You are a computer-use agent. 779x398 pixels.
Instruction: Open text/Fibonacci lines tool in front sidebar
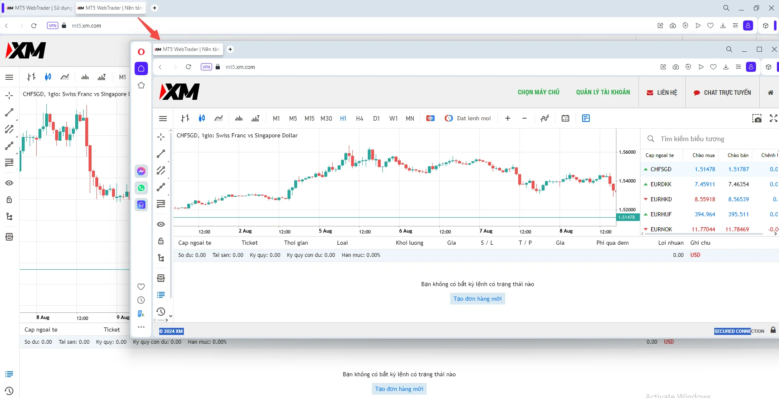161,204
